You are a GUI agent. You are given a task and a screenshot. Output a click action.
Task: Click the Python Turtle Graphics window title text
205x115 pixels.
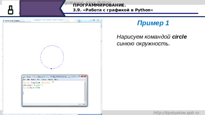(x=12, y=21)
